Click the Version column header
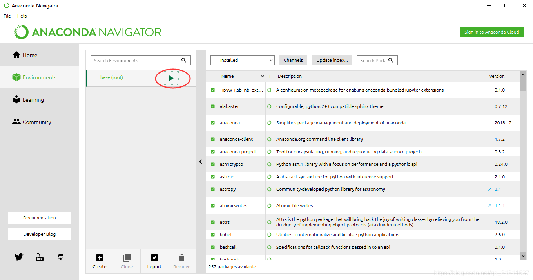The width and height of the screenshot is (533, 280). (497, 76)
